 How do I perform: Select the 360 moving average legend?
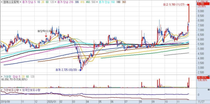pos(124,2)
